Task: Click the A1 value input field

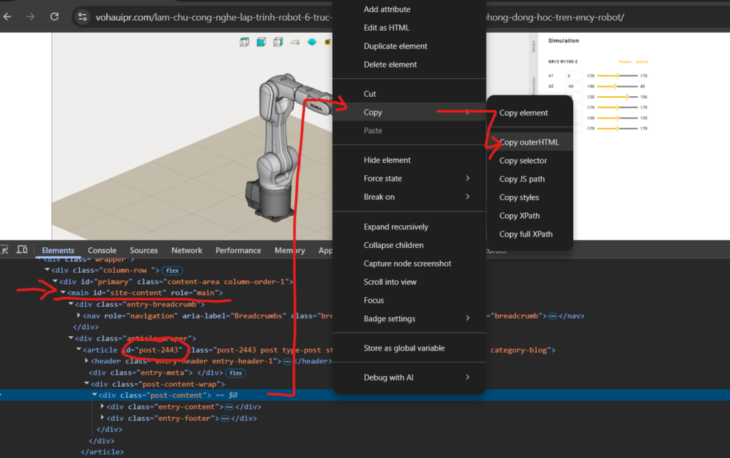Action: tap(573, 76)
